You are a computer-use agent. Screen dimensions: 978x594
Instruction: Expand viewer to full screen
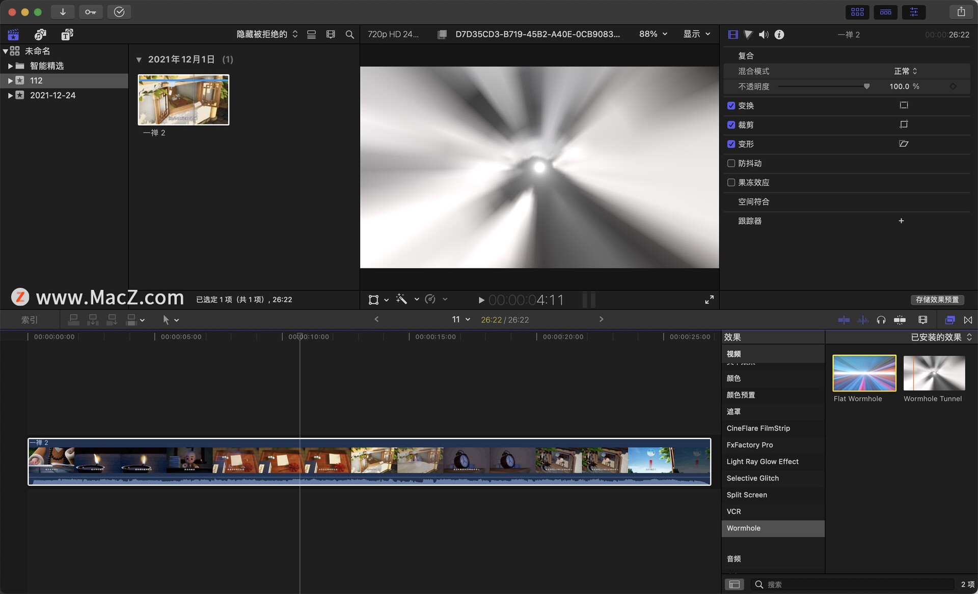coord(709,300)
